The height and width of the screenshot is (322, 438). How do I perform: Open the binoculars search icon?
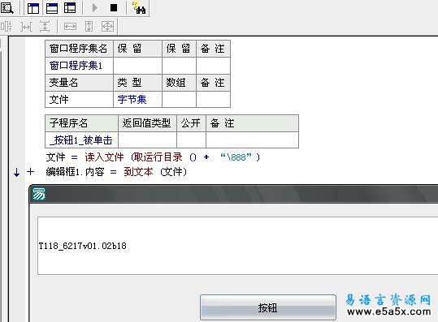(x=139, y=8)
